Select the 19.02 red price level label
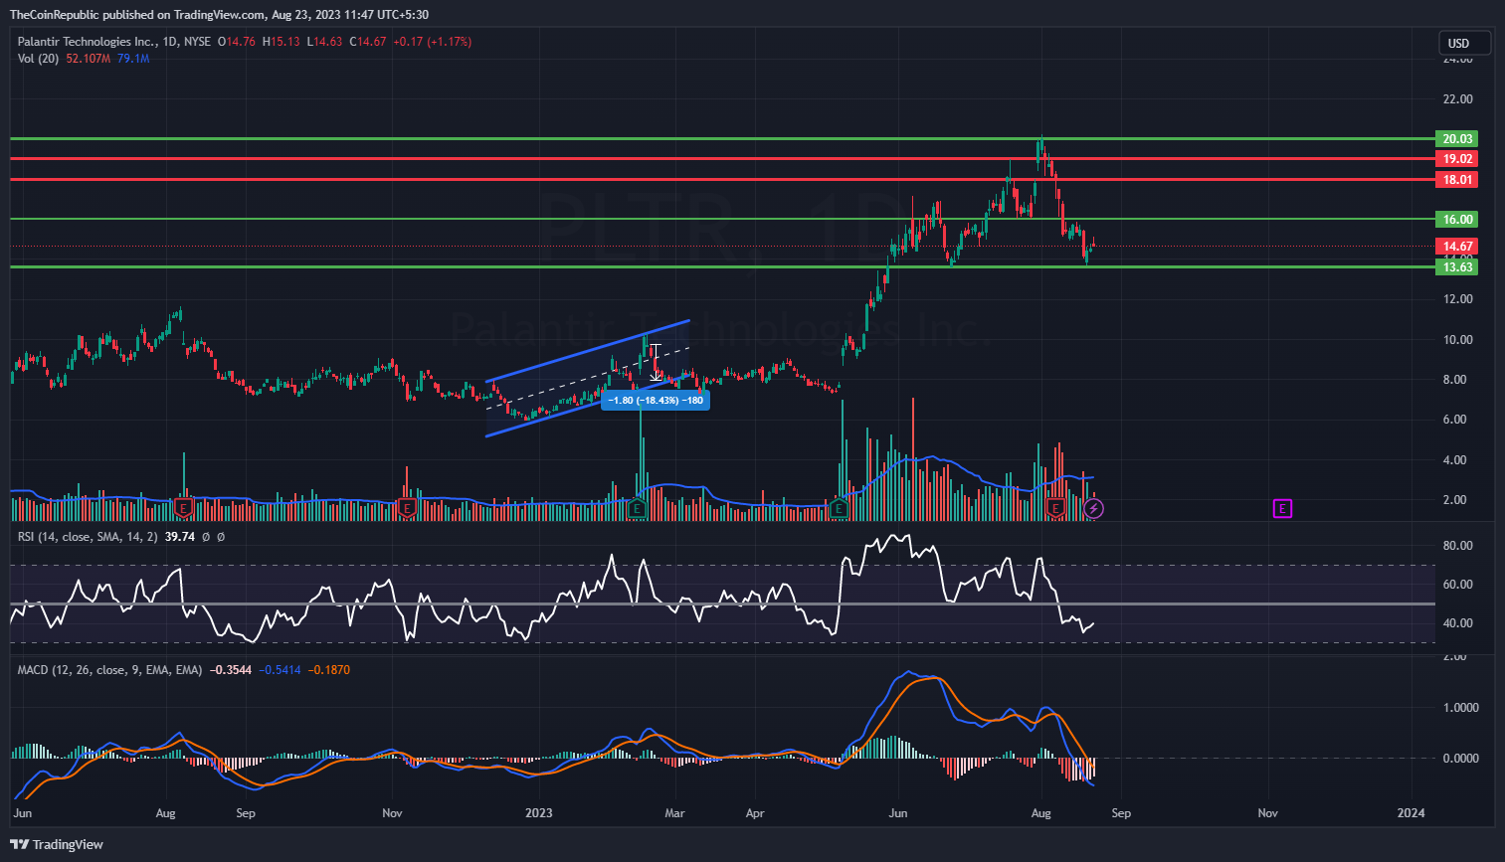The height and width of the screenshot is (862, 1505). pos(1457,158)
